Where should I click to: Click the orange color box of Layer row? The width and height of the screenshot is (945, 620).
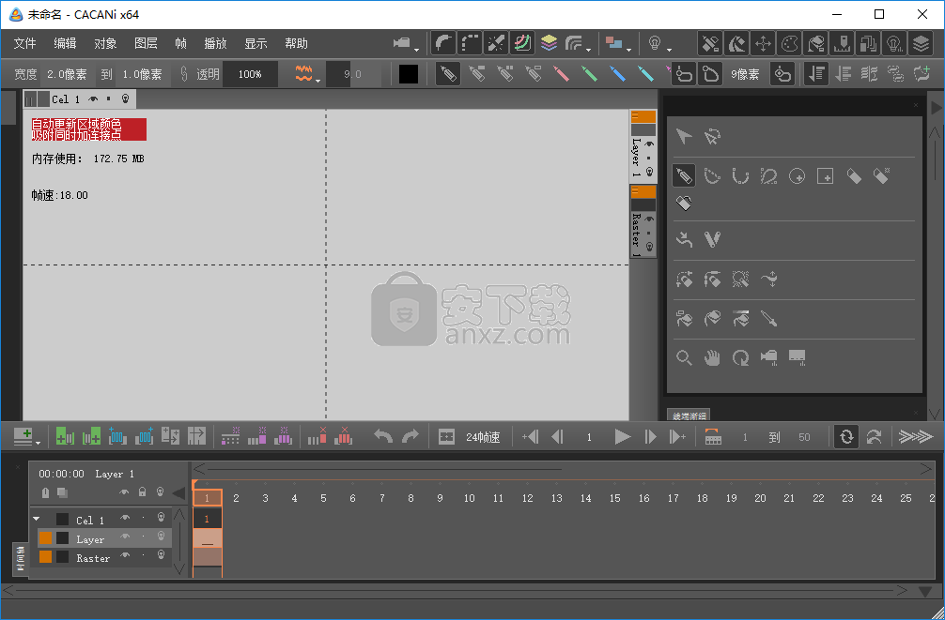click(45, 537)
